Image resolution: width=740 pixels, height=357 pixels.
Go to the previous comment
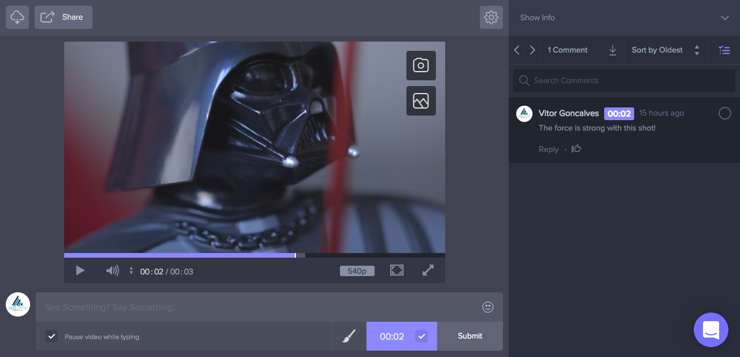[517, 50]
